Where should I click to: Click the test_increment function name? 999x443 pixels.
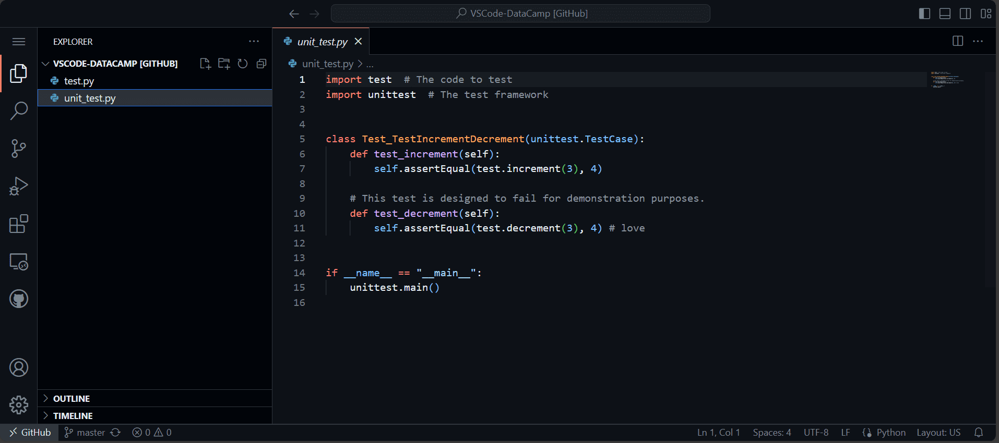[416, 154]
